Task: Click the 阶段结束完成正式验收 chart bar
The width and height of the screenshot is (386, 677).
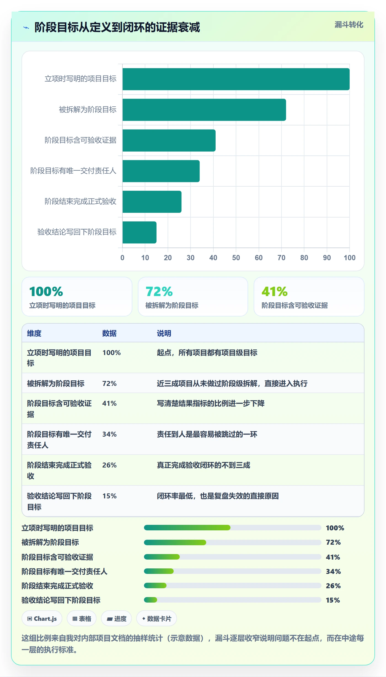Action: tap(152, 202)
